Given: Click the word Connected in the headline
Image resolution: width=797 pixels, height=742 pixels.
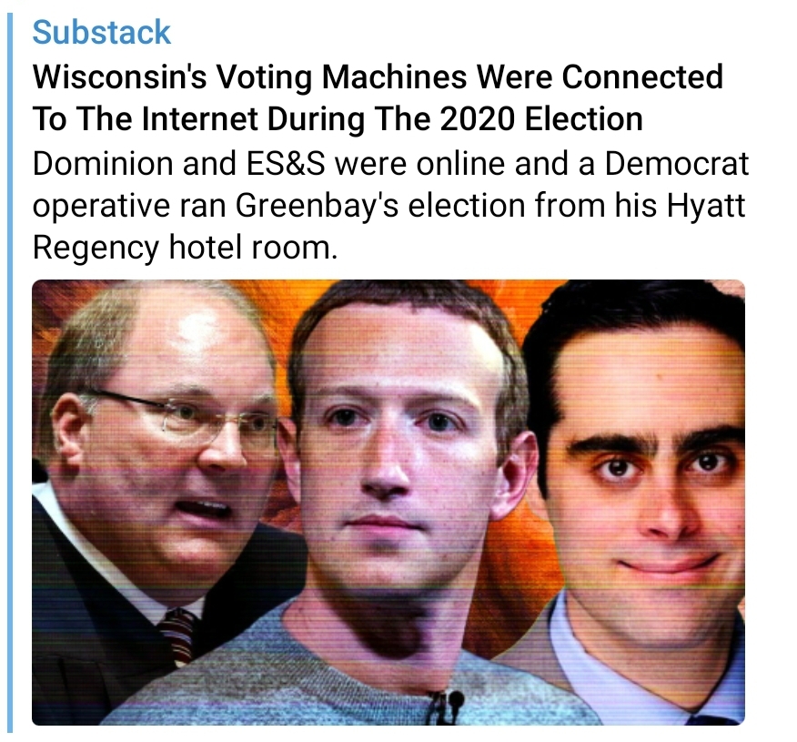Looking at the screenshot, I should tap(642, 76).
